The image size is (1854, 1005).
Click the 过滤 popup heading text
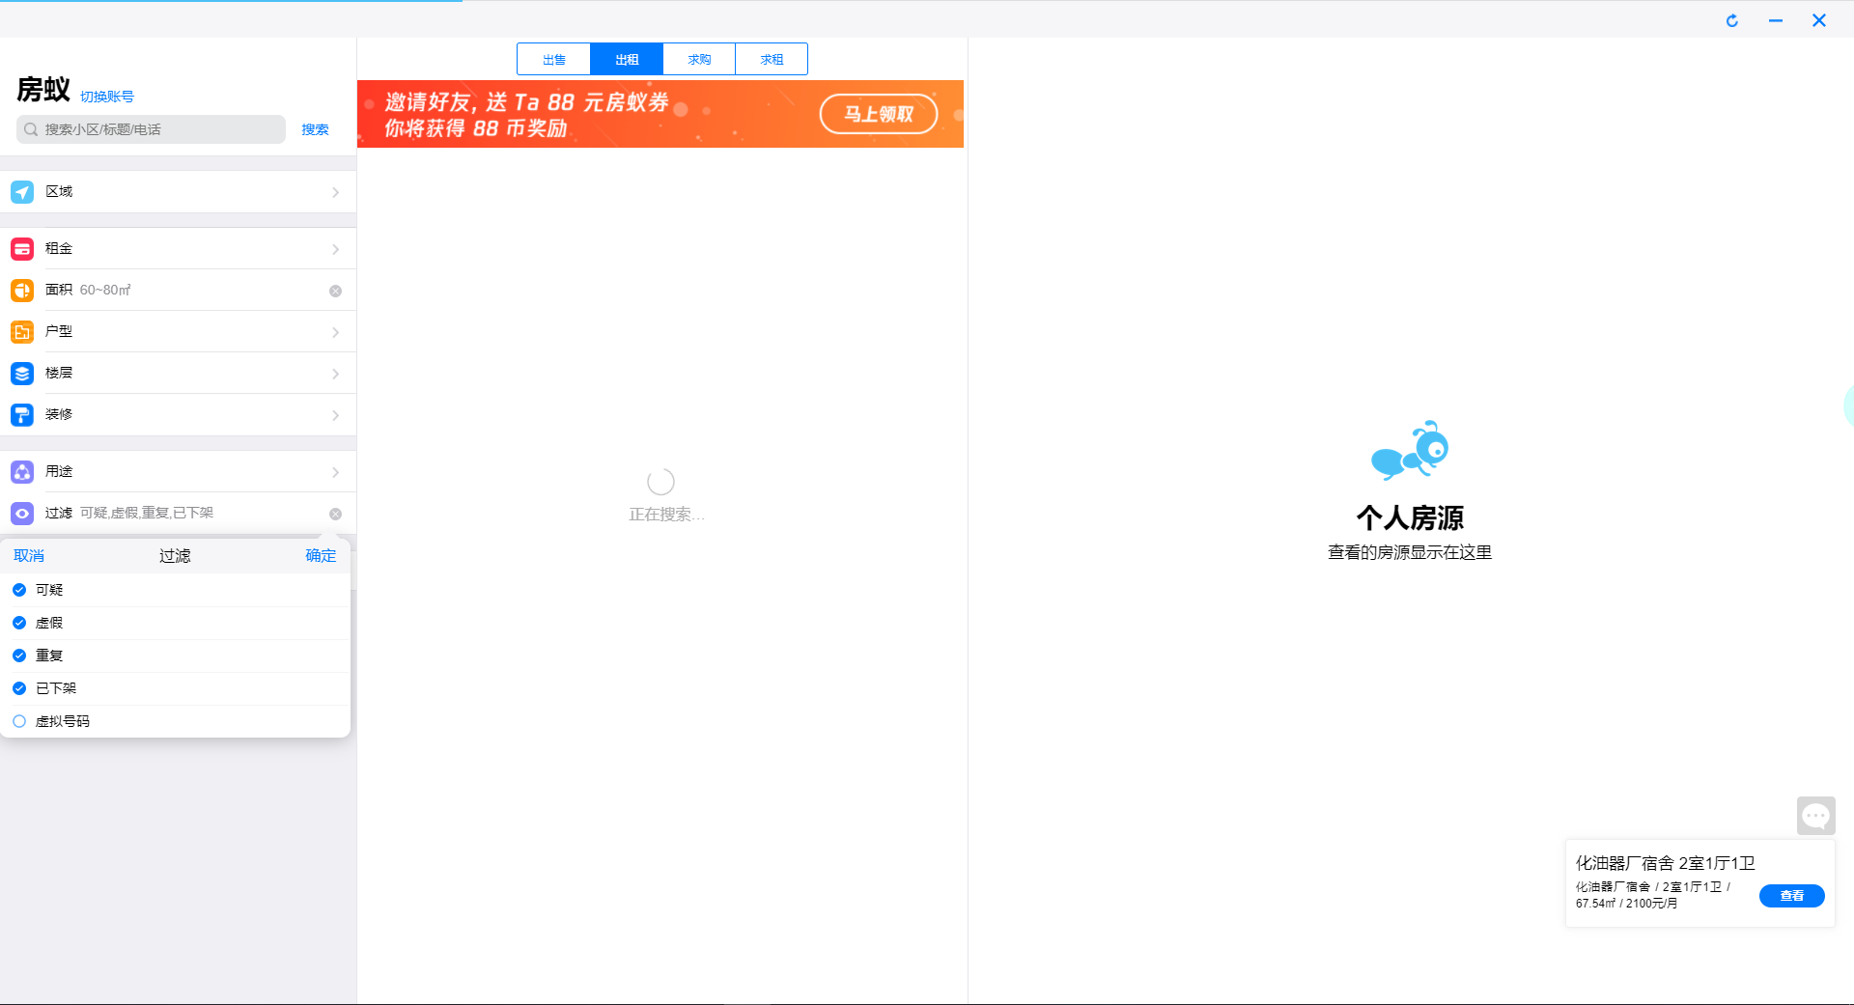point(175,556)
